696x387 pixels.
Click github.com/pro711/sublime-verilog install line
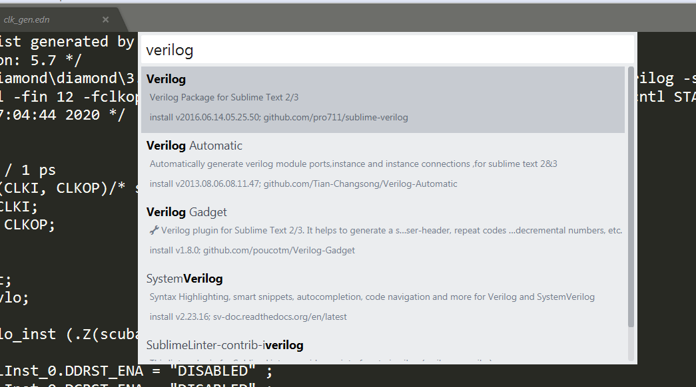coord(279,118)
